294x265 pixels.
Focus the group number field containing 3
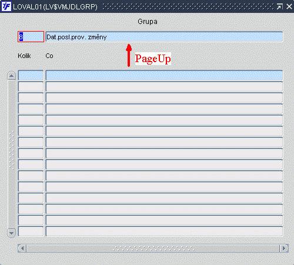pyautogui.click(x=31, y=37)
